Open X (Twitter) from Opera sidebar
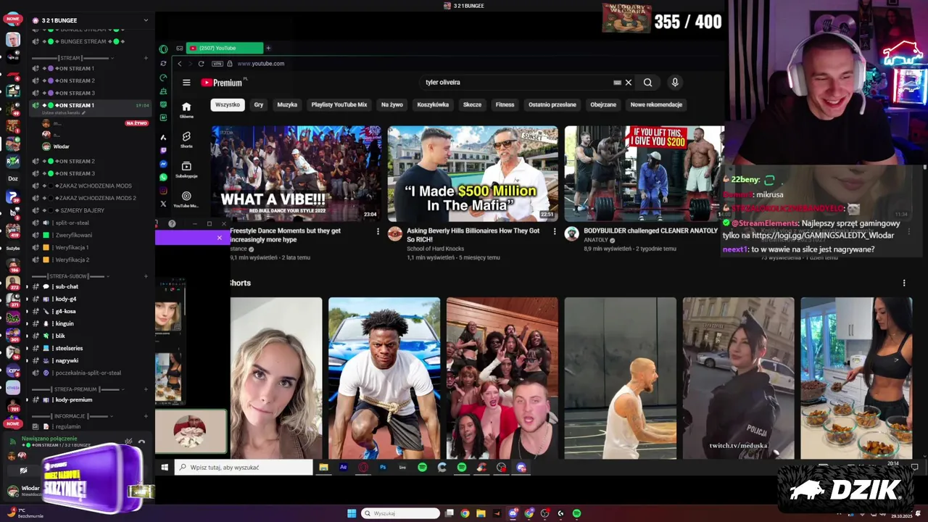Image resolution: width=928 pixels, height=522 pixels. (163, 204)
